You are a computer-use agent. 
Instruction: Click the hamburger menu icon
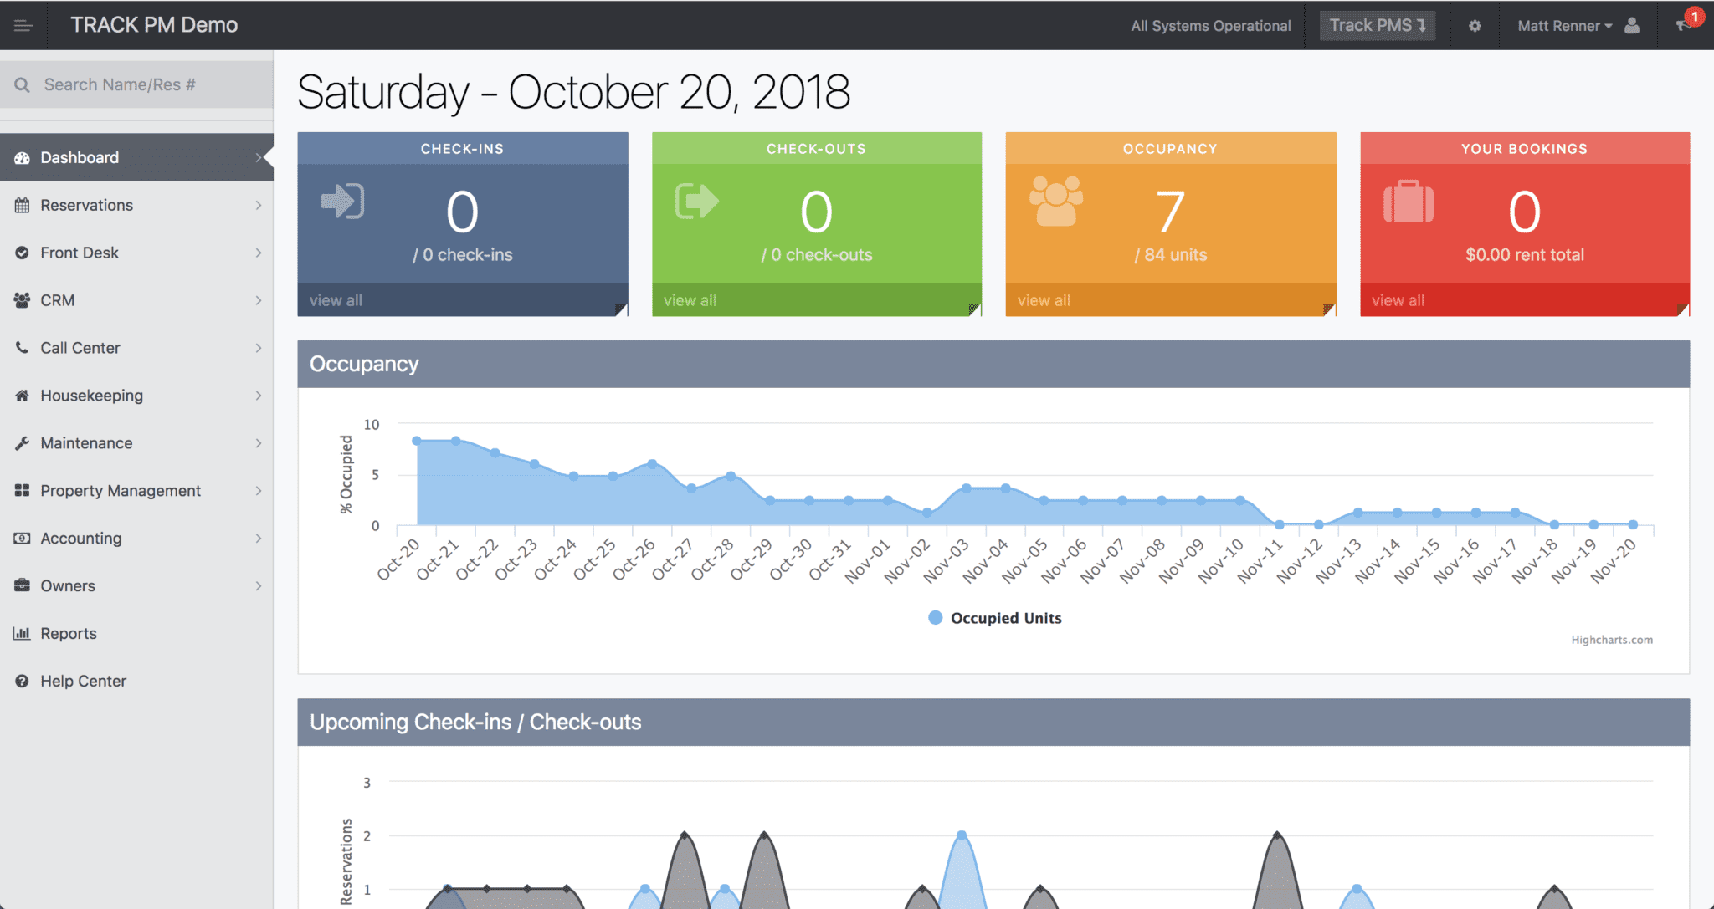pyautogui.click(x=23, y=26)
